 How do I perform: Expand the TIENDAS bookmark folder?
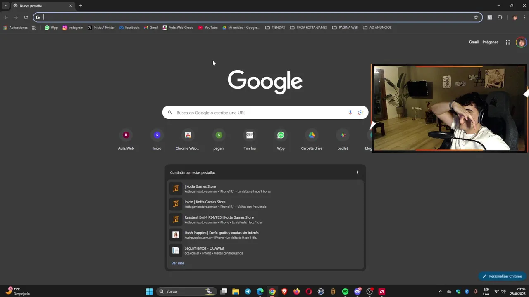(x=275, y=28)
